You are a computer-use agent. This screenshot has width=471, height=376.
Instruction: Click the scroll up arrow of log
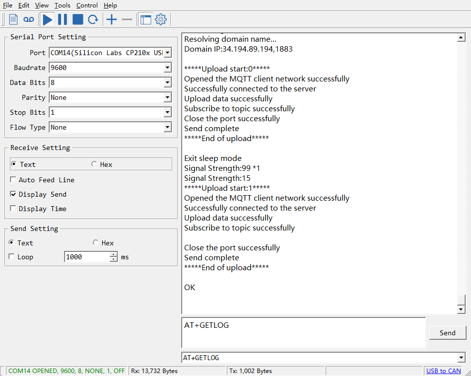[461, 38]
